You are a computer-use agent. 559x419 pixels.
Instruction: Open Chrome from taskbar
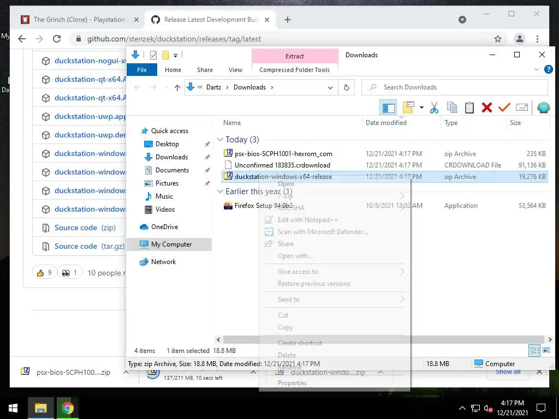(x=67, y=408)
